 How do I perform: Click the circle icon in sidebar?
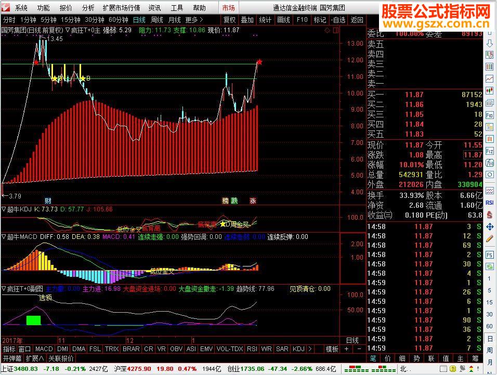point(490,175)
